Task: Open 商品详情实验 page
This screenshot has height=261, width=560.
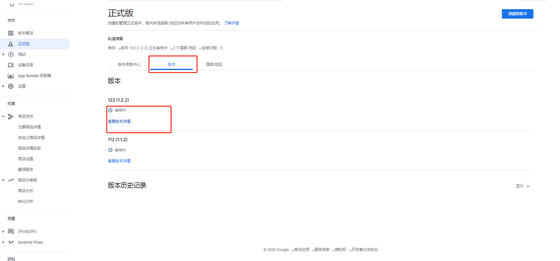Action: coord(30,148)
